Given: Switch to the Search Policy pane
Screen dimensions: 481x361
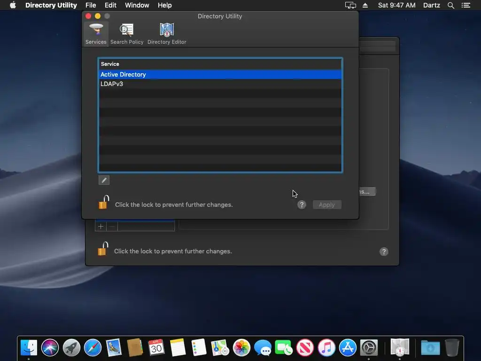Looking at the screenshot, I should click(127, 34).
